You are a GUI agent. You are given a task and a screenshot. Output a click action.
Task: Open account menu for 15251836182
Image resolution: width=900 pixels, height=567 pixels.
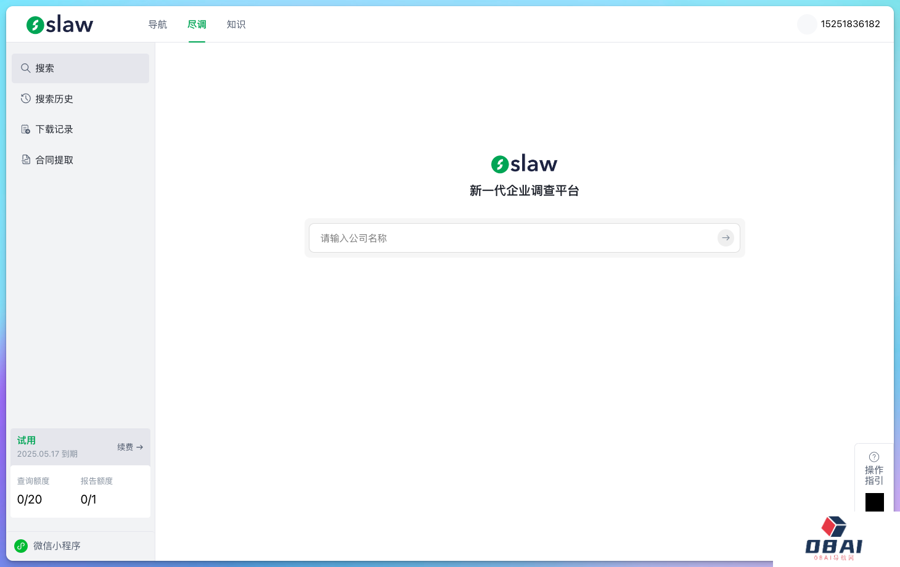(x=850, y=24)
